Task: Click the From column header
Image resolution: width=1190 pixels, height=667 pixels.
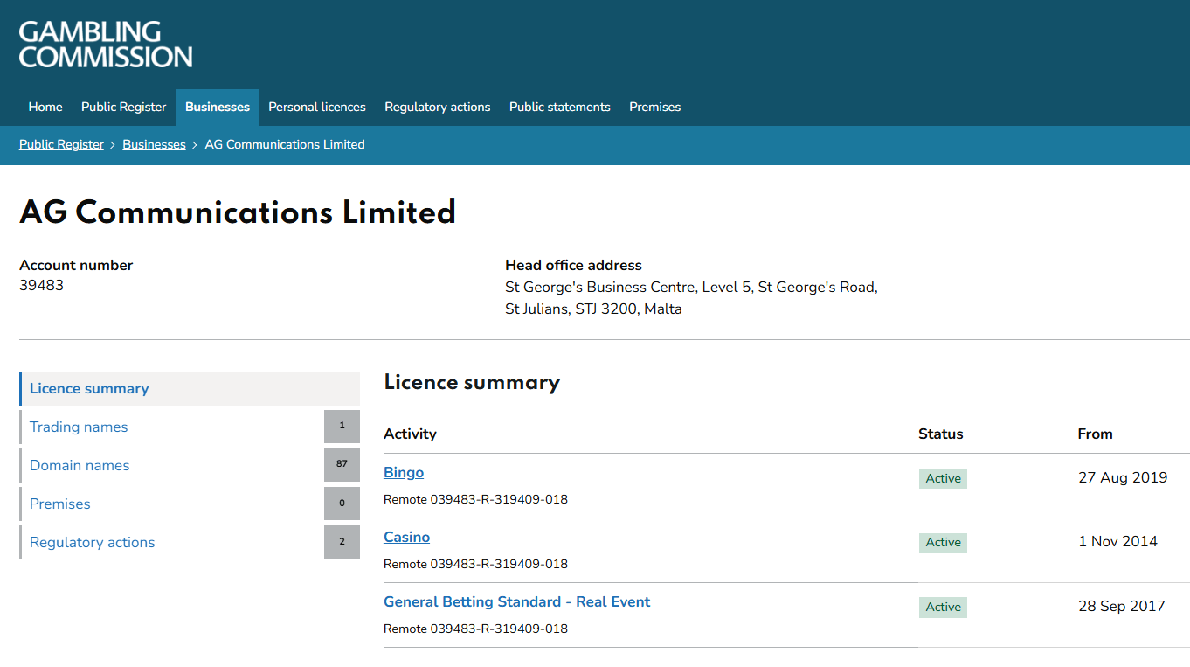Action: [x=1096, y=434]
